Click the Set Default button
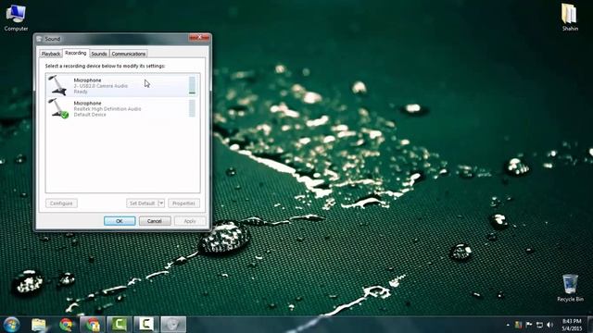Image resolution: width=593 pixels, height=333 pixels. [x=142, y=203]
